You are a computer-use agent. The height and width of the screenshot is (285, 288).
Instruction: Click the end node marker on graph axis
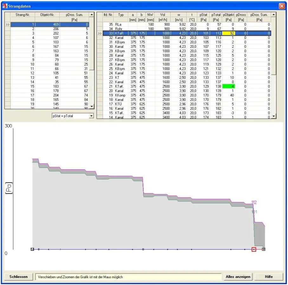pyautogui.click(x=264, y=249)
